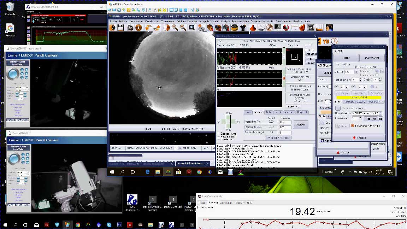This screenshot has width=407, height=229.
Task: Click the magnifier zoom icon in PRISM toolbar
Action: pyautogui.click(x=175, y=28)
